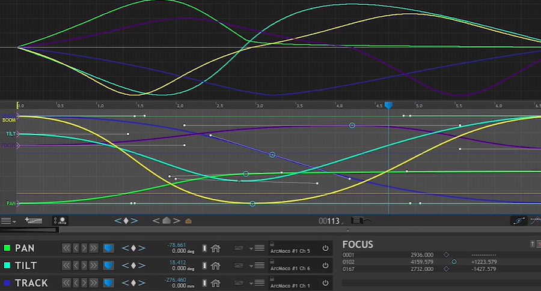This screenshot has height=291, width=541.
Task: Click the small orange home icon in toolbar
Action: click(x=189, y=221)
